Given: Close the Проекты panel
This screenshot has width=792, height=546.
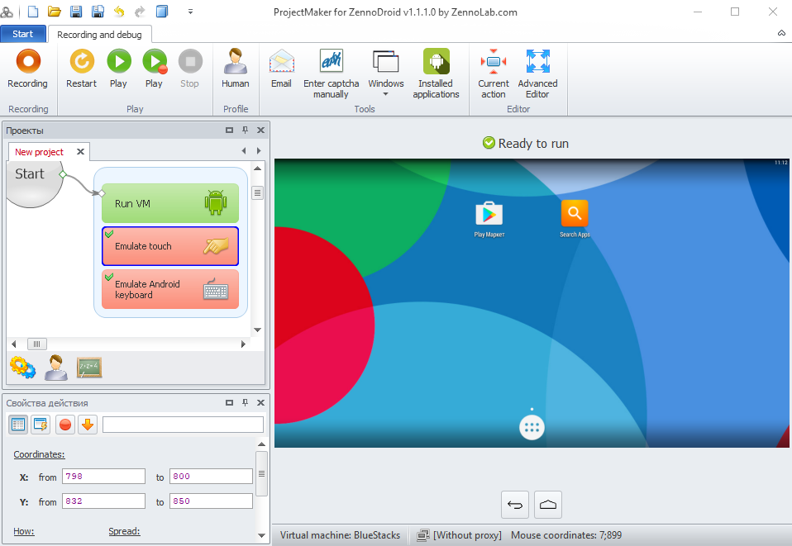Looking at the screenshot, I should 260,131.
